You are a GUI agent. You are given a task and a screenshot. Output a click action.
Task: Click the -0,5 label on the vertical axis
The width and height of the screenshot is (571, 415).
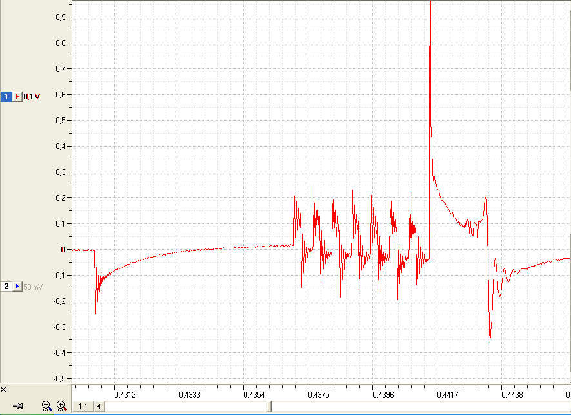coord(60,379)
